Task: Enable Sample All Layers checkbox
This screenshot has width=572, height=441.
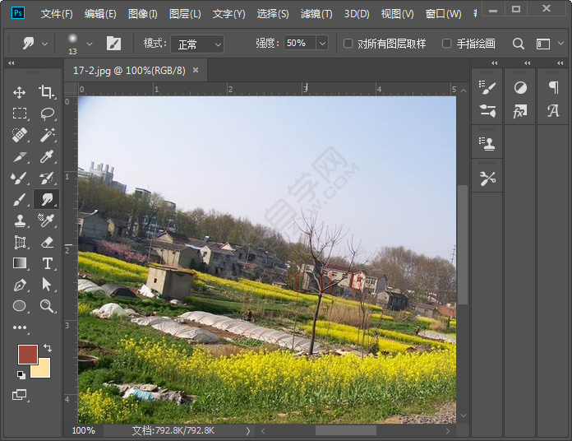Action: pos(348,44)
